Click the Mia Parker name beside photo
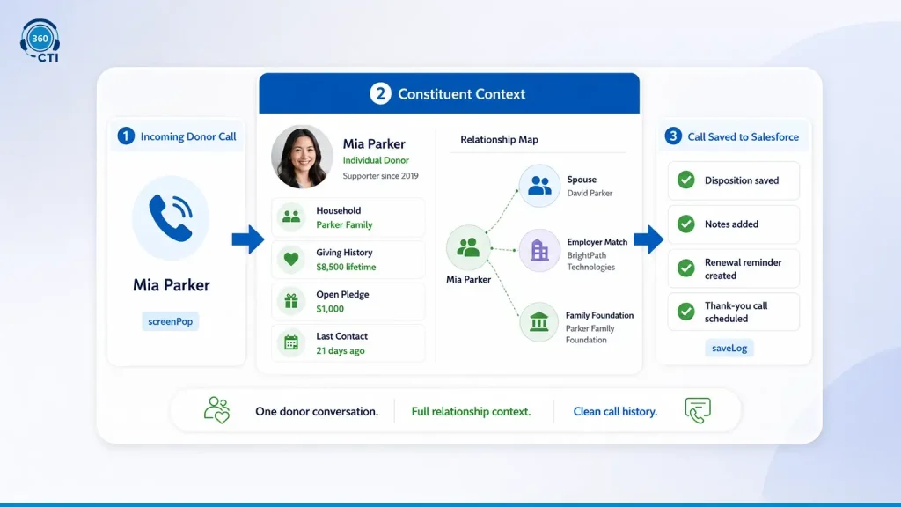 374,143
